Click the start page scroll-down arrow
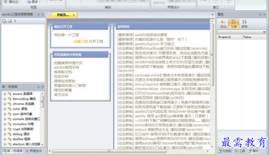Viewport: 270px width, 155px height. (212, 147)
